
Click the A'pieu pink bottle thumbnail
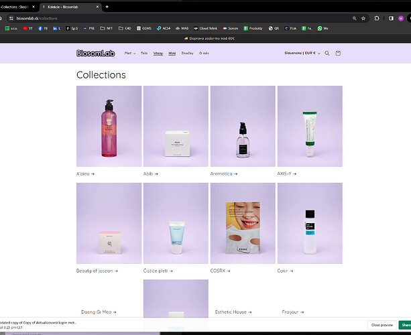[109, 126]
